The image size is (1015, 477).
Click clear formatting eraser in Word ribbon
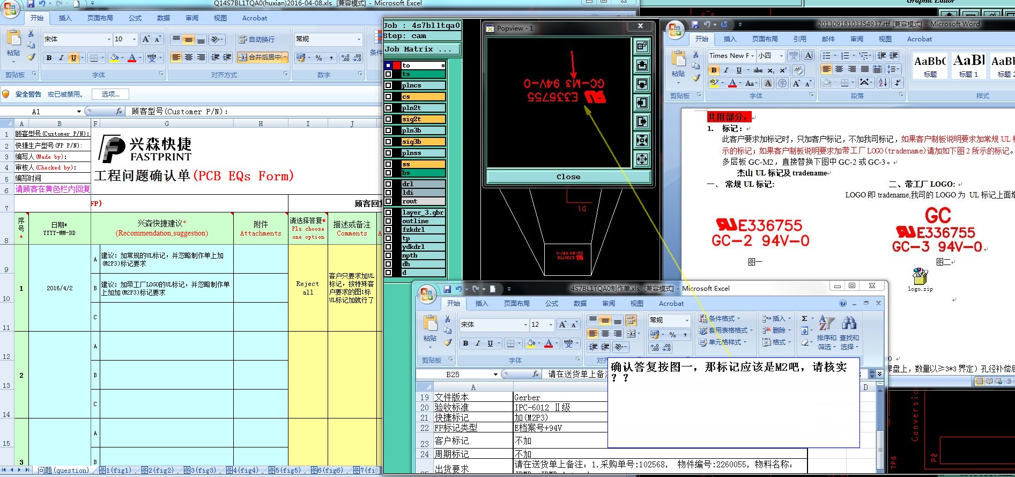coord(798,70)
